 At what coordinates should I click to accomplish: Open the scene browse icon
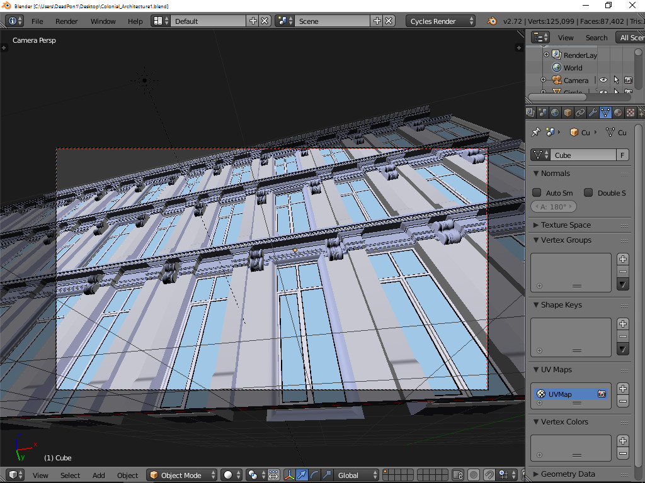tap(285, 21)
